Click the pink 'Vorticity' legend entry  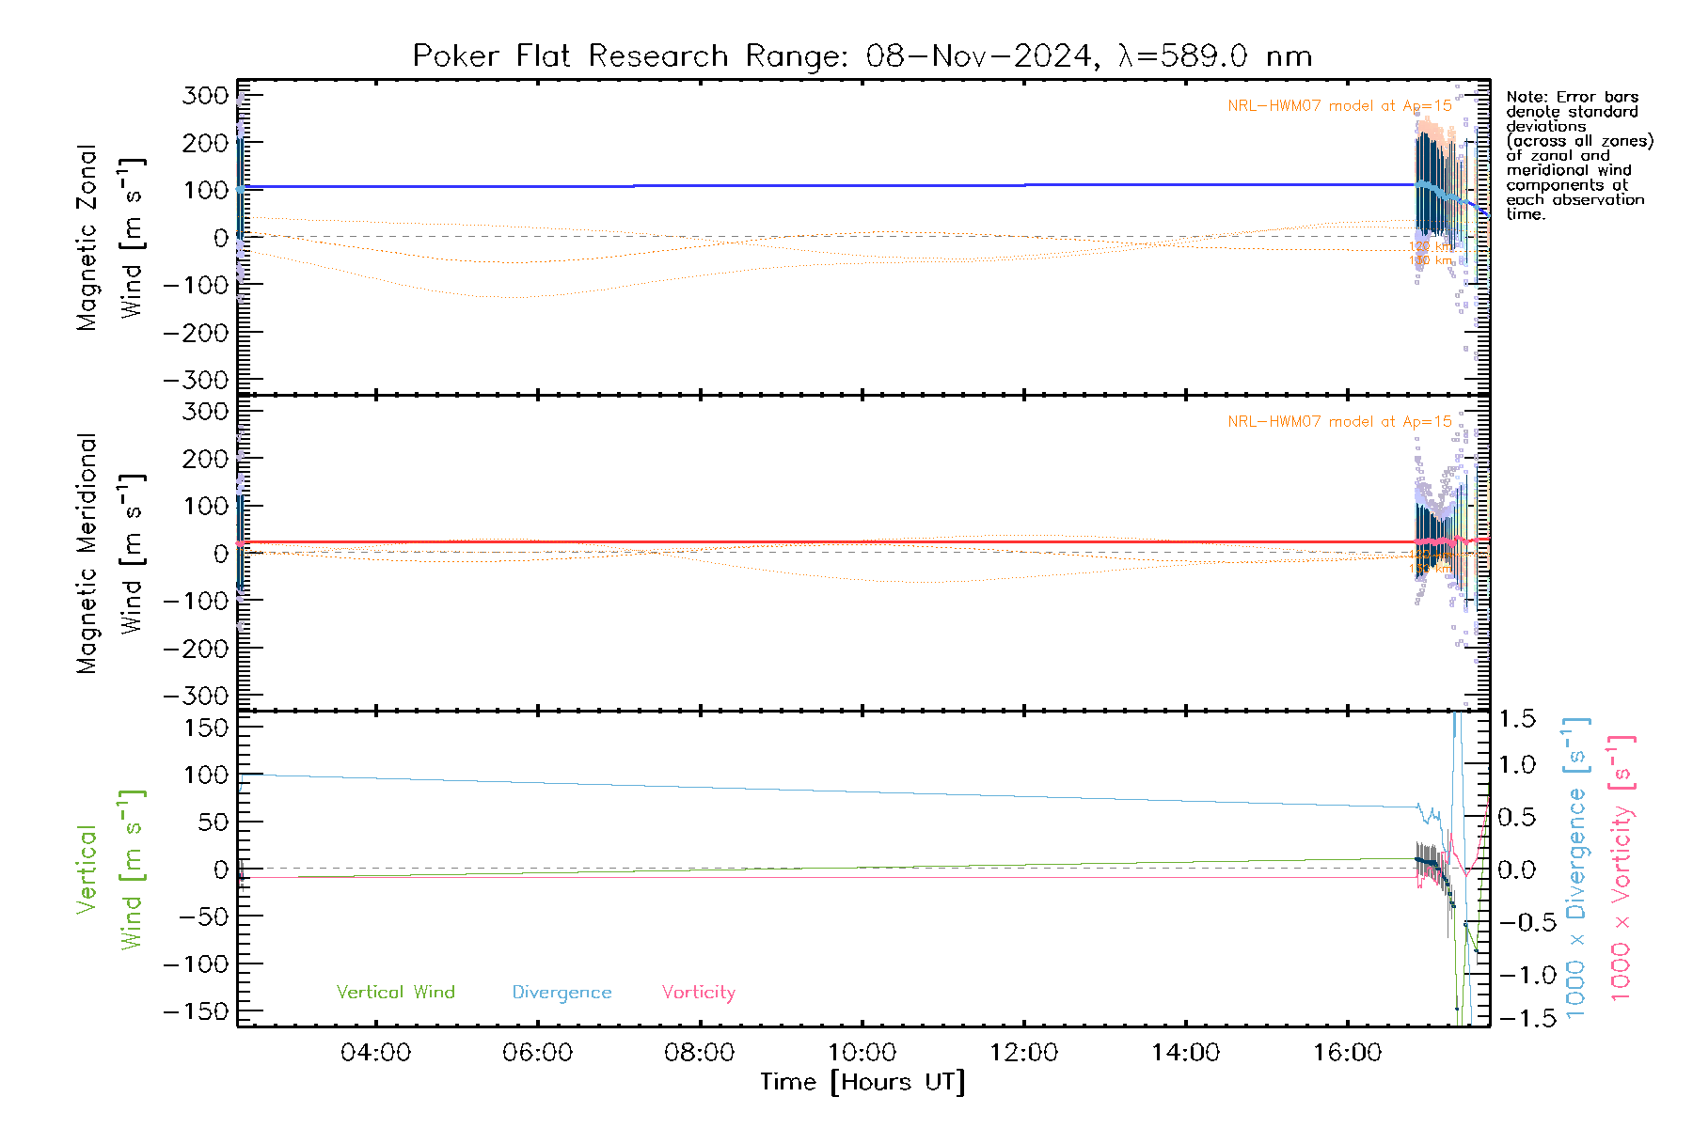click(x=698, y=992)
